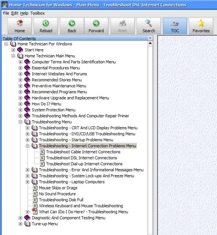Image resolution: width=217 pixels, height=235 pixels.
Task: Expand Hardware Upgrade and Replacement Menu
Action: point(20,98)
